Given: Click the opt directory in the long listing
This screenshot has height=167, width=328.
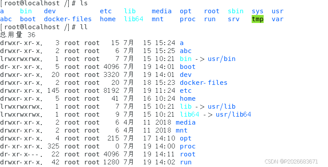Looking at the screenshot, I should click(x=186, y=138).
